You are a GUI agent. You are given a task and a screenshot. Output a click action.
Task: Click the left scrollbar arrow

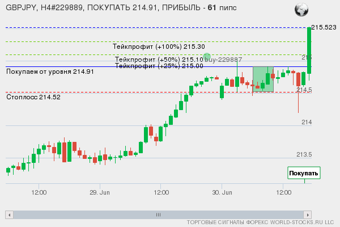click(9, 215)
